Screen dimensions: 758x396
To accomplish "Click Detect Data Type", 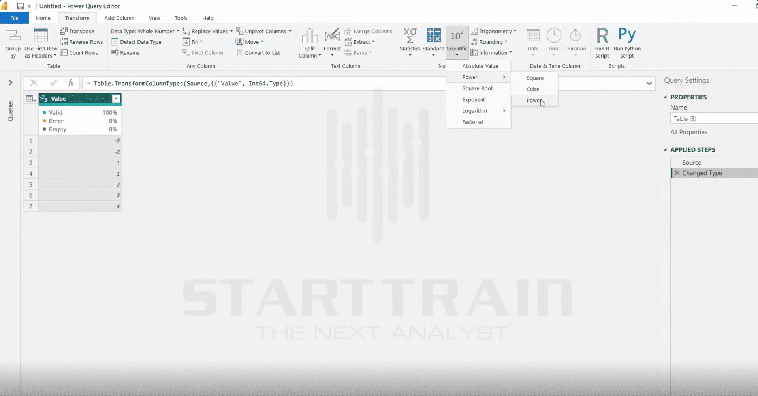I will tap(136, 42).
